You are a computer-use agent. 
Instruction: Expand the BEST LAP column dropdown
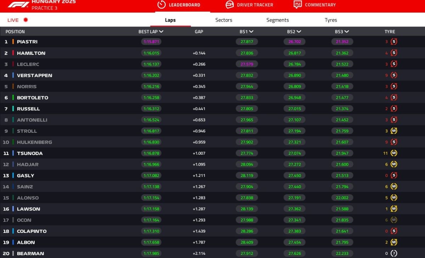coord(161,31)
